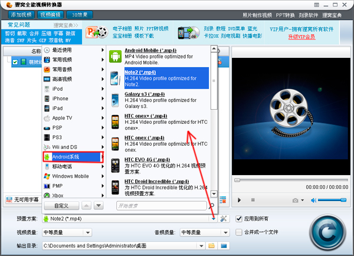Toggle the video file row checkbox
Image resolution: width=354 pixels, height=256 pixels.
pyautogui.click(x=15, y=62)
